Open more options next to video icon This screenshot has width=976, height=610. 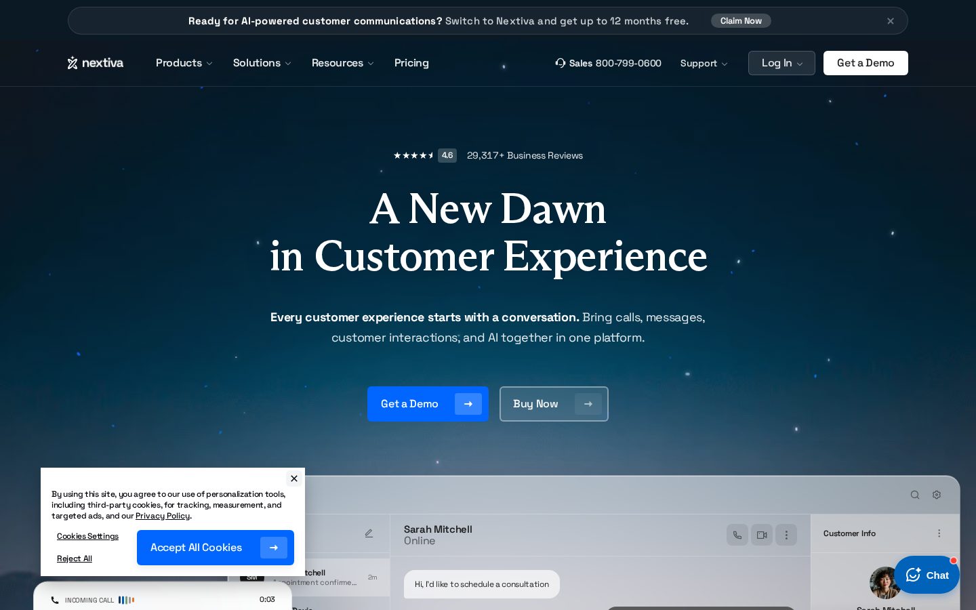coord(786,535)
